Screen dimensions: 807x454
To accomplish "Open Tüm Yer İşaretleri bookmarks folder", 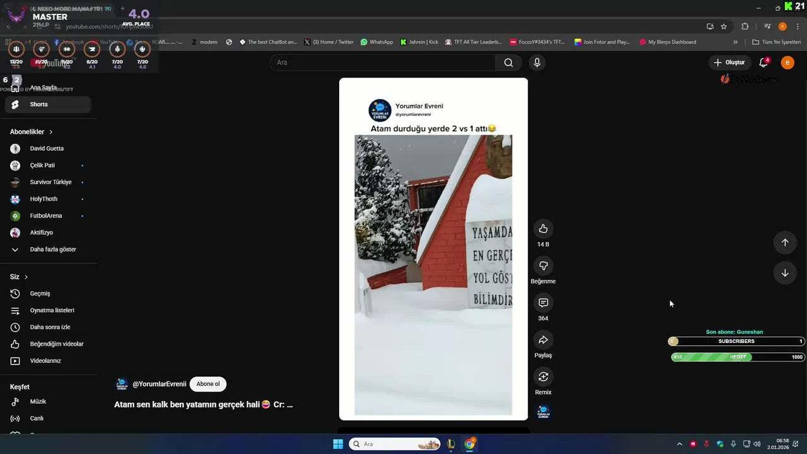I will [x=776, y=42].
